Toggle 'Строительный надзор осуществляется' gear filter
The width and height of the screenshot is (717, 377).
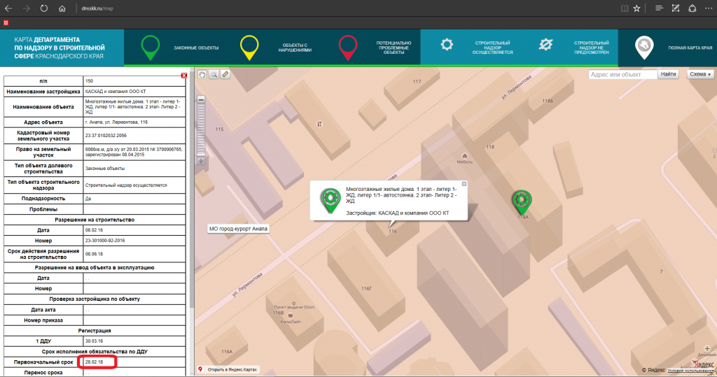click(x=447, y=44)
